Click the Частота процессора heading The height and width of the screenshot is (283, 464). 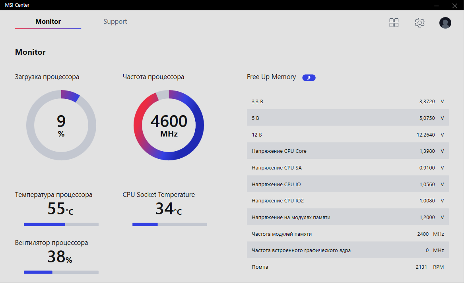pyautogui.click(x=153, y=77)
